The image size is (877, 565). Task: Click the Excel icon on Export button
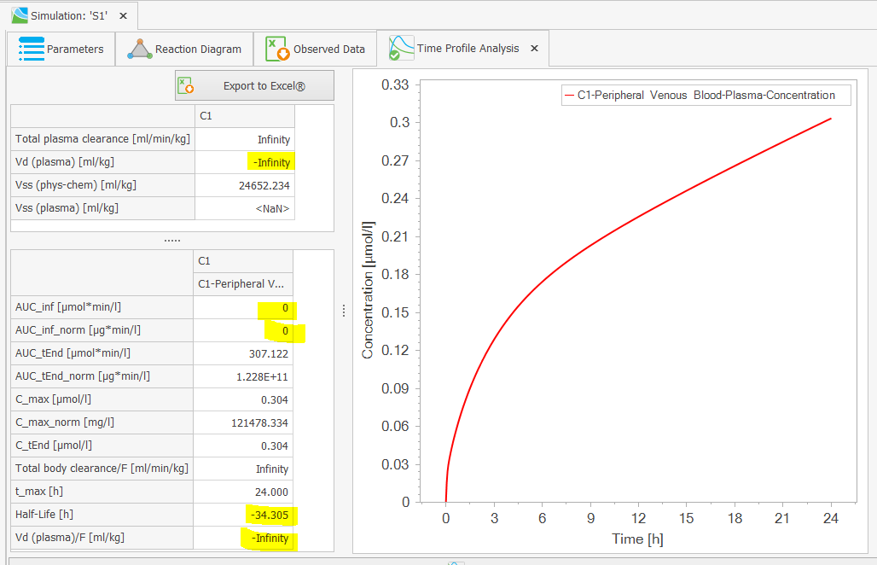click(183, 84)
